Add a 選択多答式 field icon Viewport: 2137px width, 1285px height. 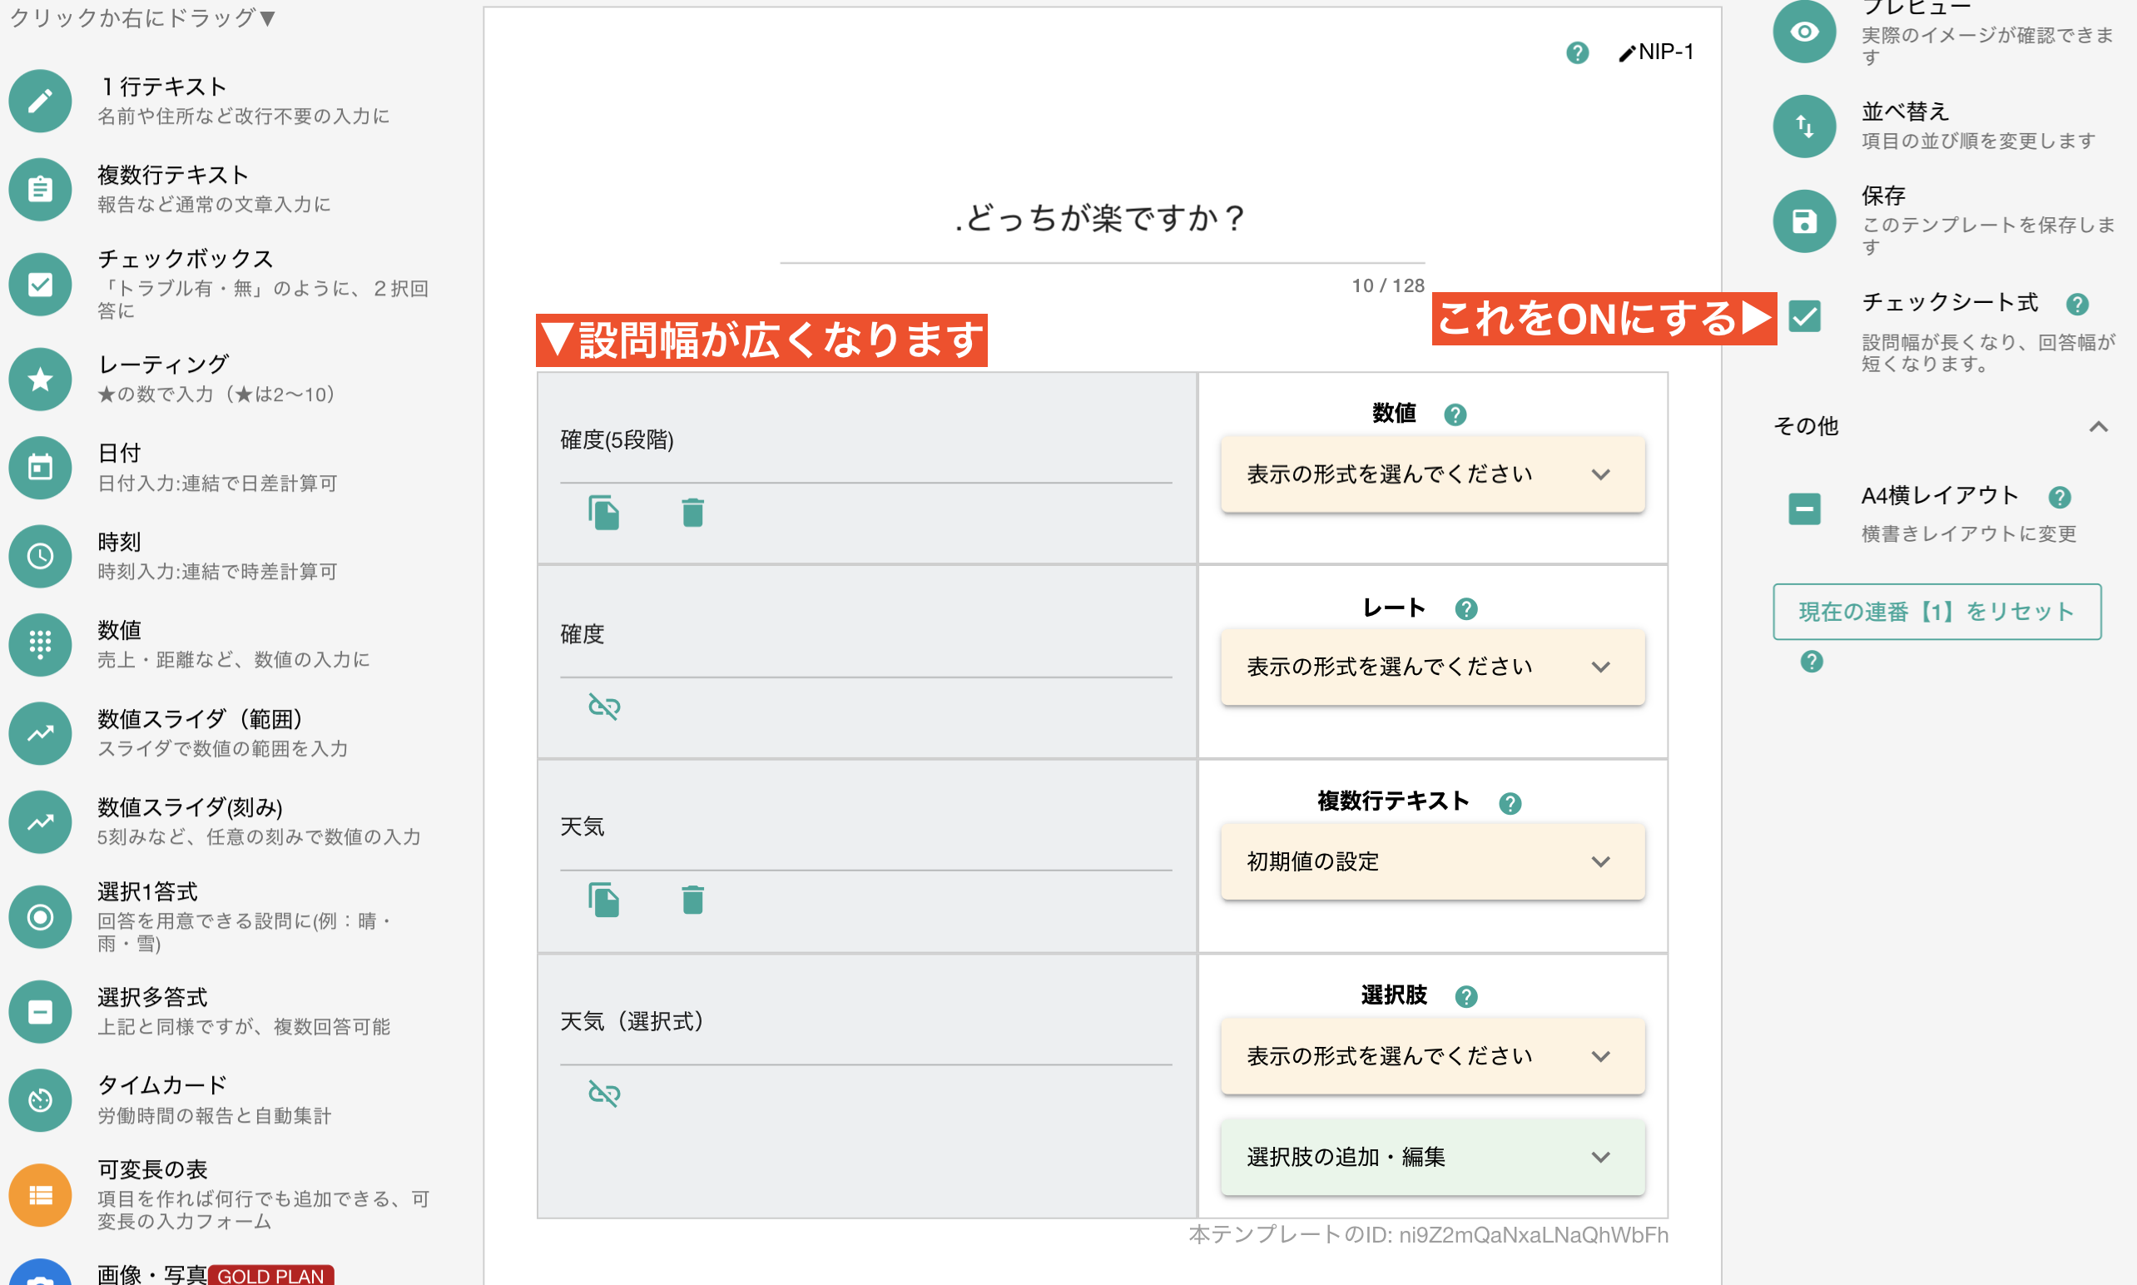[x=40, y=1012]
